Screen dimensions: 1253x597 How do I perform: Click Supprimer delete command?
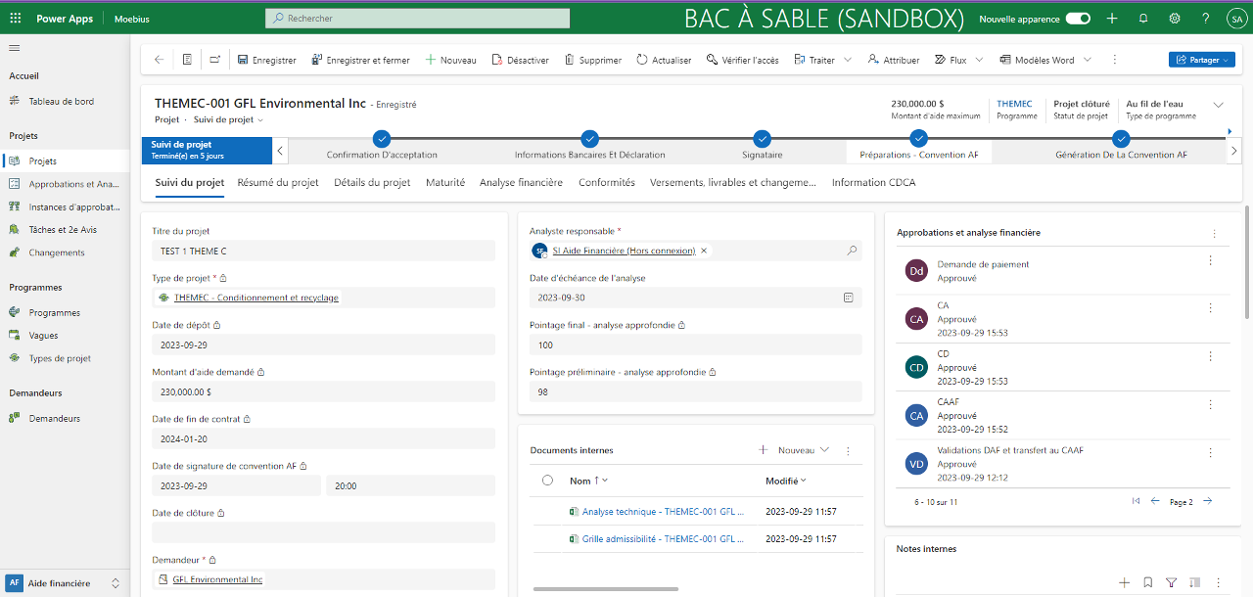pyautogui.click(x=592, y=60)
